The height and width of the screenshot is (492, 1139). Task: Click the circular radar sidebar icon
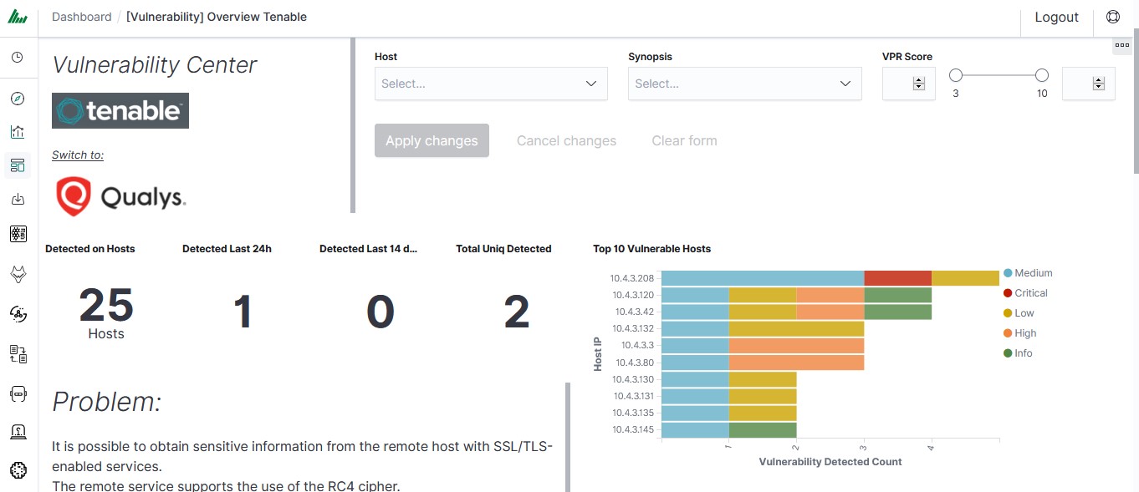[x=18, y=313]
